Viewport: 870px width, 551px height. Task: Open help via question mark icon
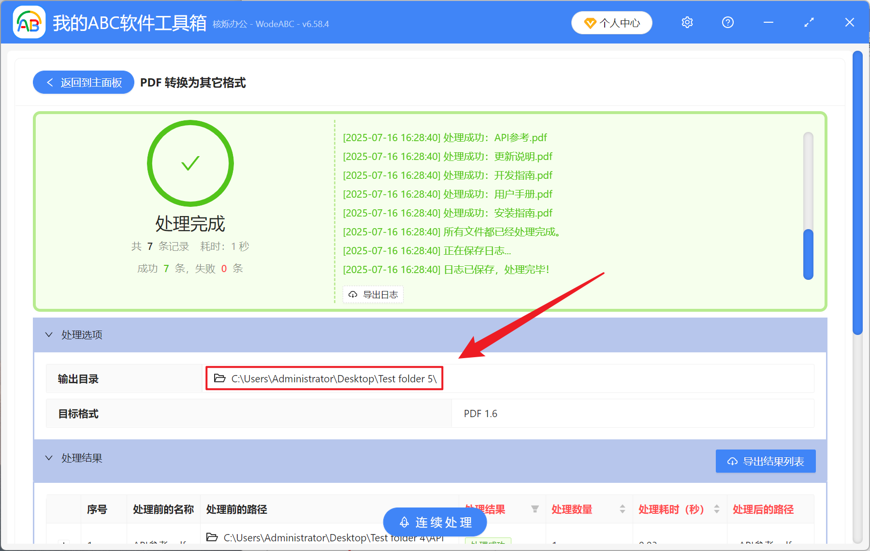(727, 22)
